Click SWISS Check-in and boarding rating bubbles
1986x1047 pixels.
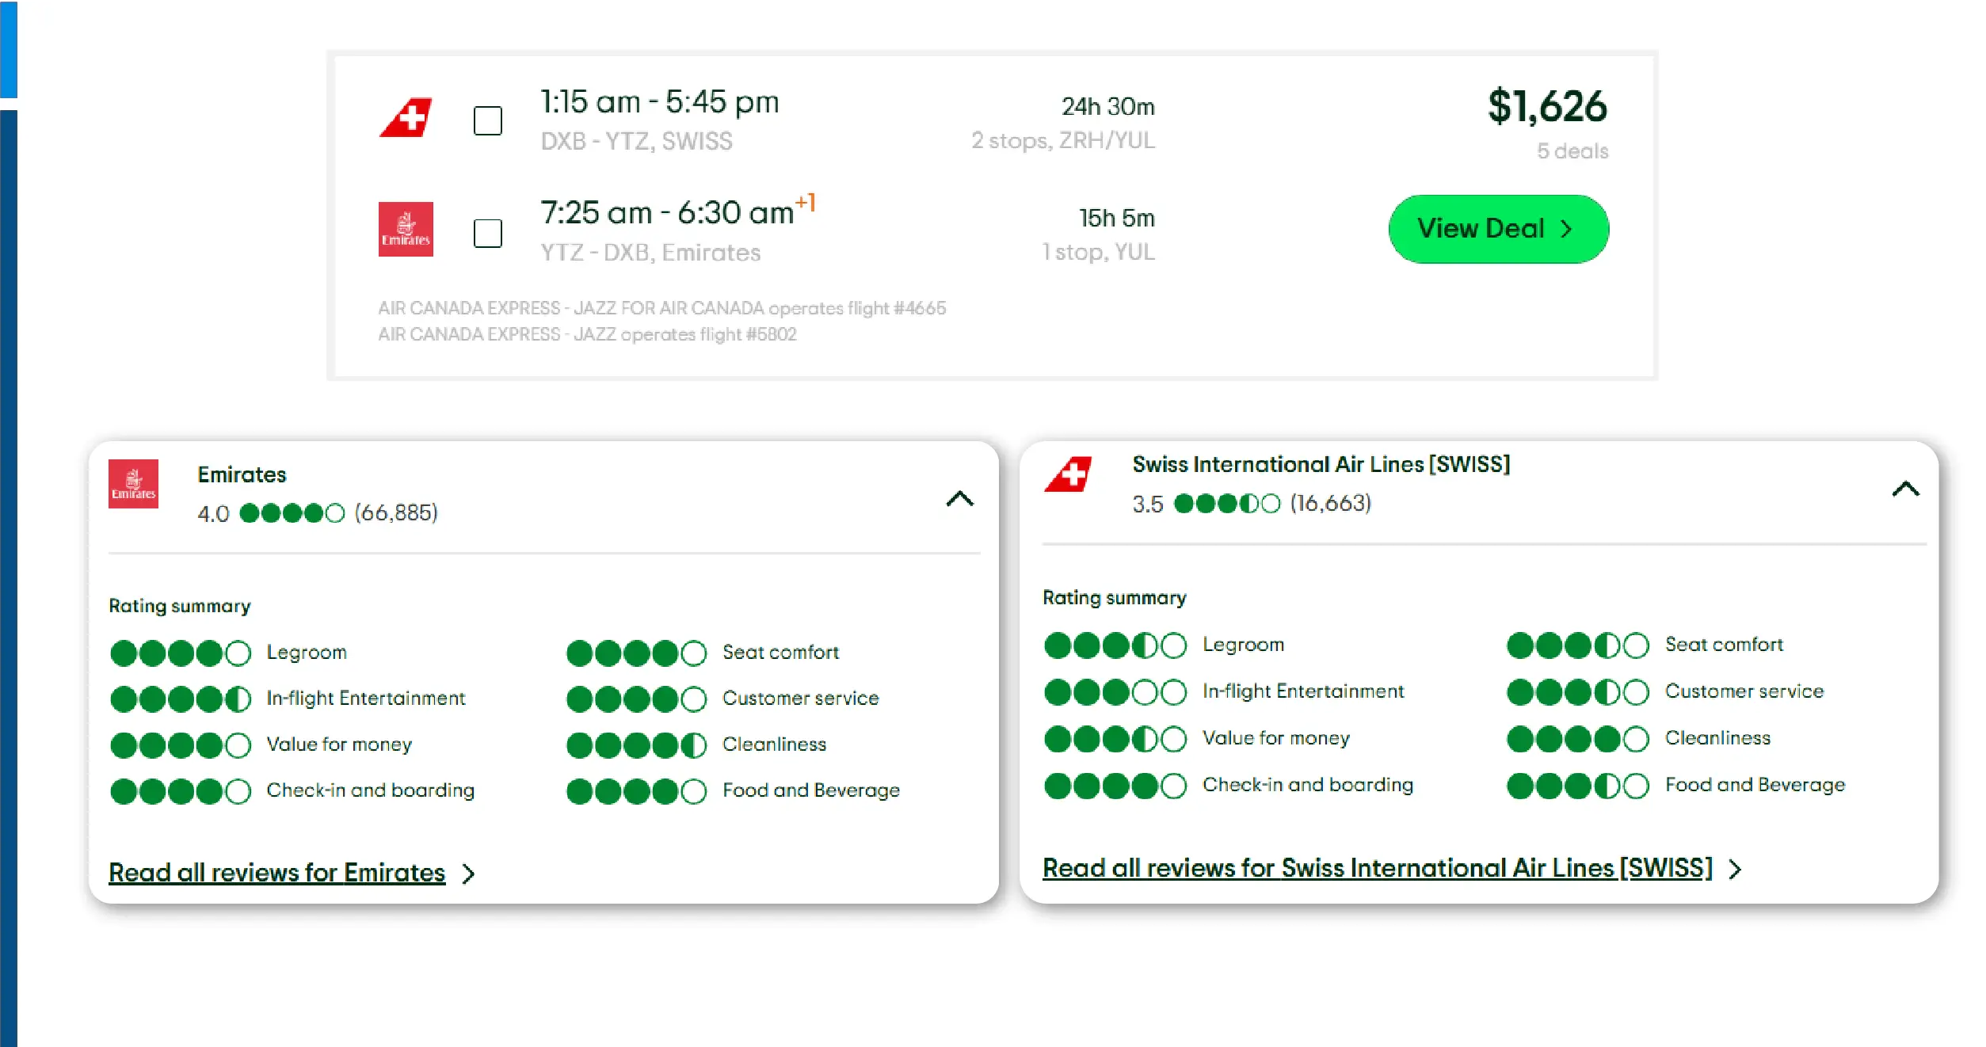(1115, 786)
